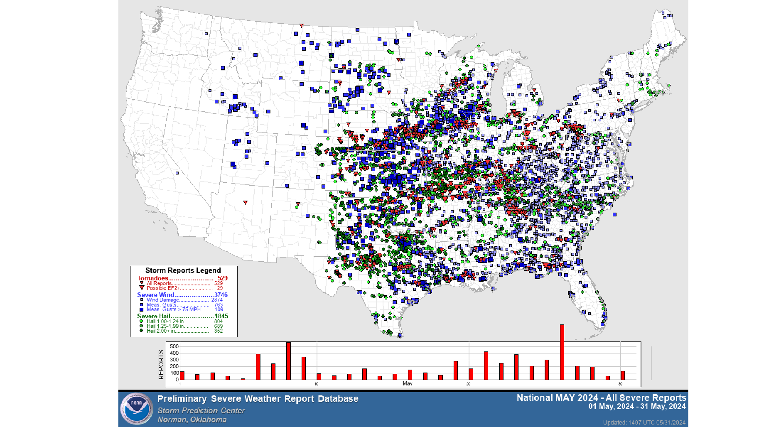Click the All Reports tornado marker icon
This screenshot has height=427, width=759.
pyautogui.click(x=142, y=283)
